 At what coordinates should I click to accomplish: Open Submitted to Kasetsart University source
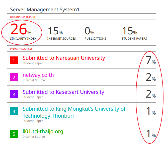pos(63,92)
